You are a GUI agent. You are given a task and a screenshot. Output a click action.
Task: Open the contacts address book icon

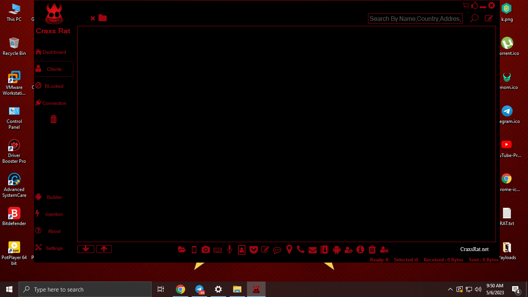(325, 249)
